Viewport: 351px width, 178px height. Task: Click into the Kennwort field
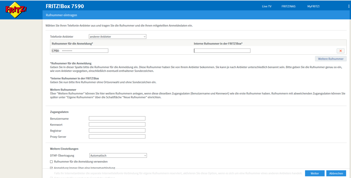(117, 125)
